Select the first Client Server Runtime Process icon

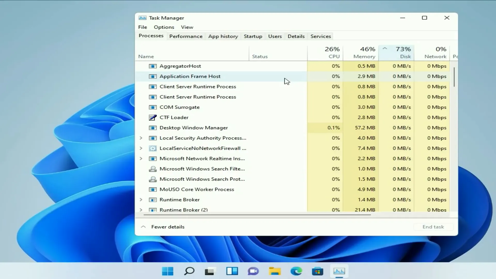(x=153, y=87)
